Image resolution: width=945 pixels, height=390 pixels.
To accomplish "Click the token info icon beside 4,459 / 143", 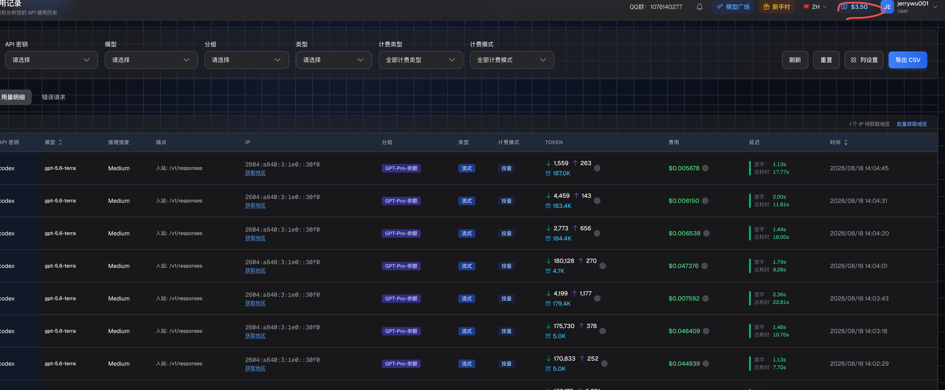I will pyautogui.click(x=597, y=201).
